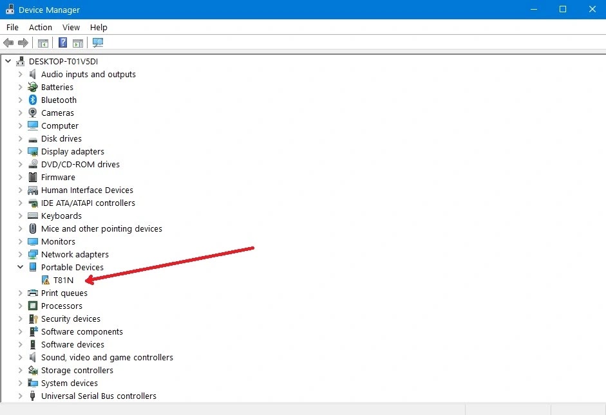606x415 pixels.
Task: Click the Universal Serial Bus controllers plug icon
Action: point(33,396)
